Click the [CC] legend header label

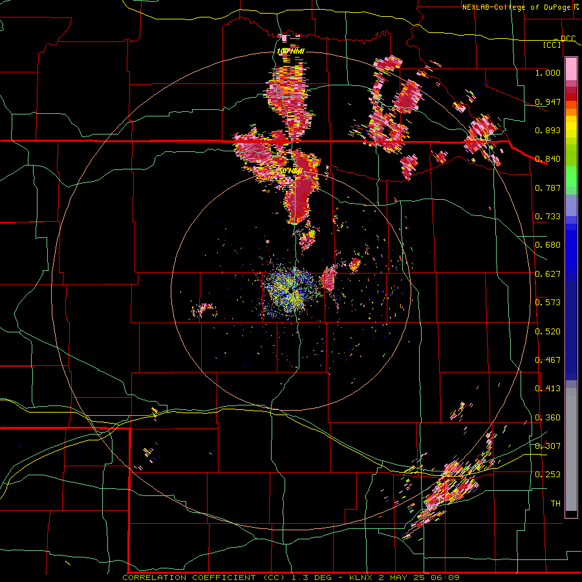click(552, 45)
